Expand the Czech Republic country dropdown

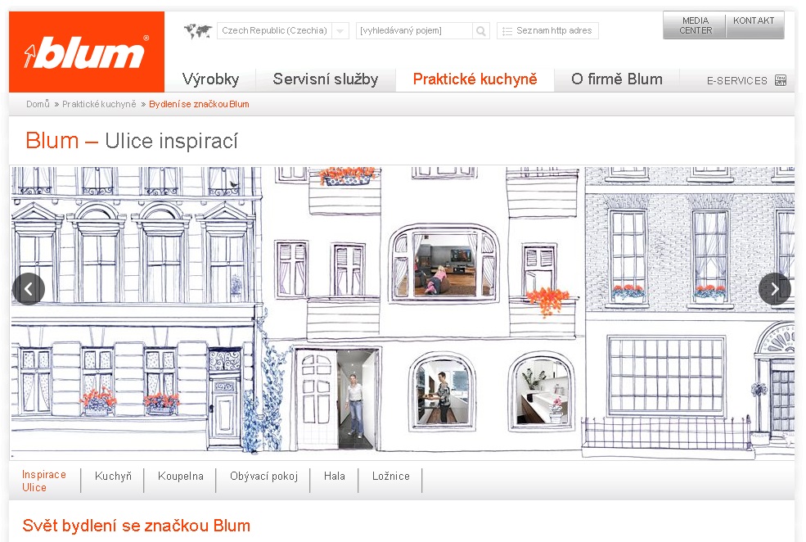pos(340,31)
